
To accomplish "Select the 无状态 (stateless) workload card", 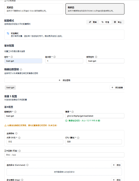I will point(34,9).
